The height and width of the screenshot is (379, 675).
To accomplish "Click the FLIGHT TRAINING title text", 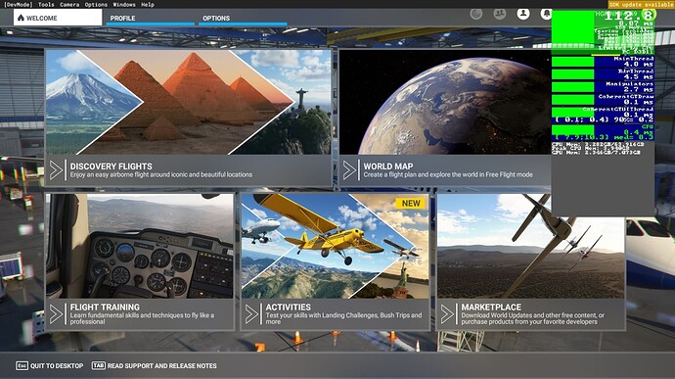I will 105,308.
